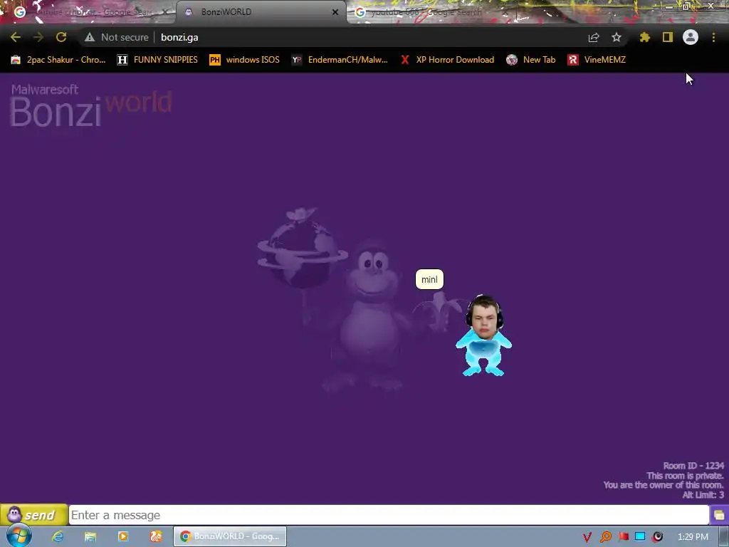Click the Room ID - 1234 text
This screenshot has height=547, width=729.
(x=693, y=466)
